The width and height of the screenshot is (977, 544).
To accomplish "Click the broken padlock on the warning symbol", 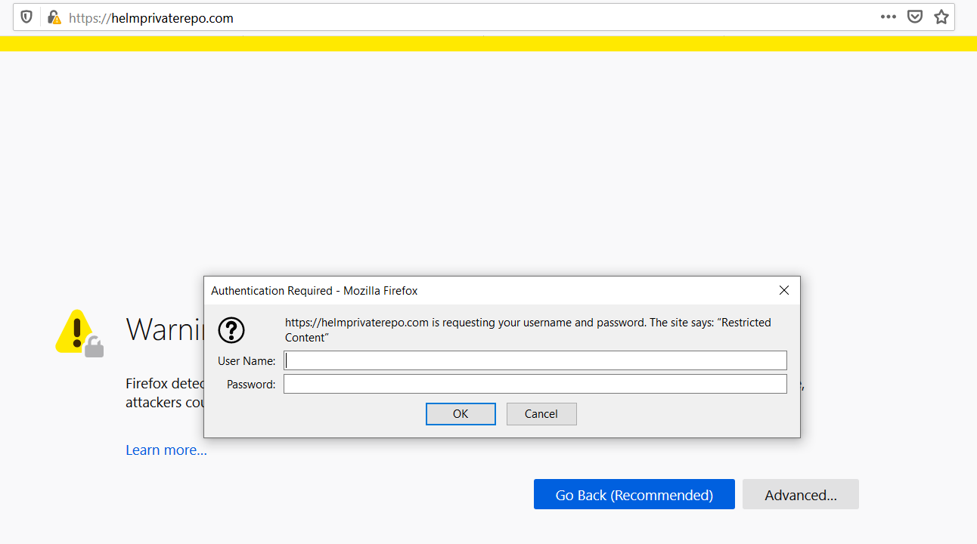I will click(95, 347).
